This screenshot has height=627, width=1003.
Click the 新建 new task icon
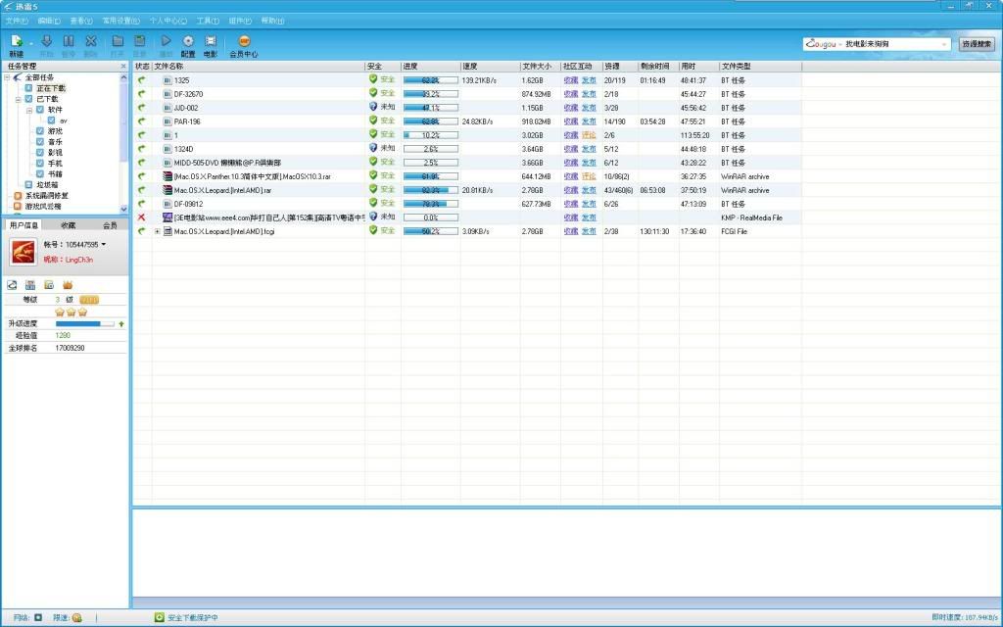(17, 41)
